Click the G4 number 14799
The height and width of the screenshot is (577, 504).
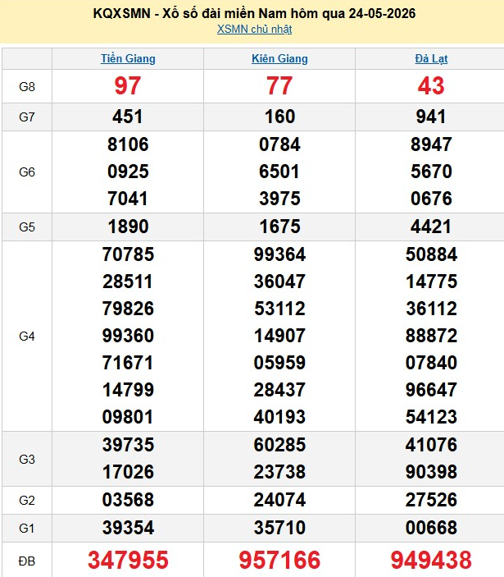click(x=128, y=390)
